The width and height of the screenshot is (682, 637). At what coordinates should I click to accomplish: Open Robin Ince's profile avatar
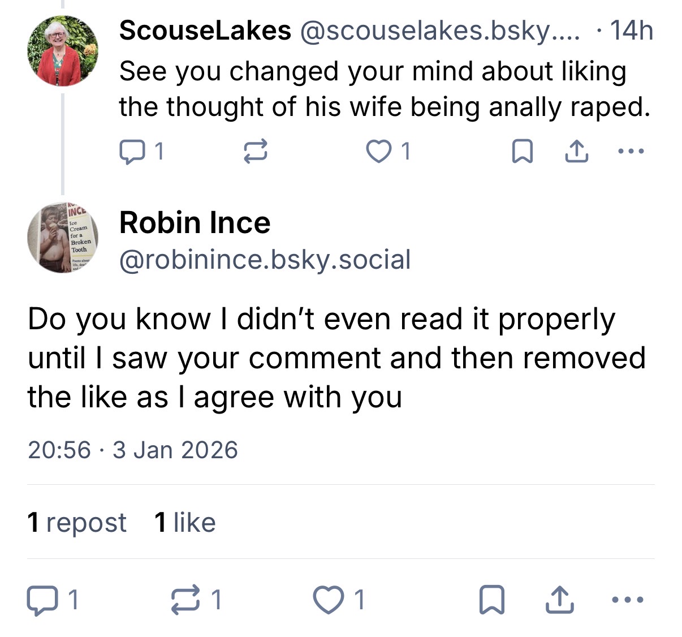pos(63,238)
